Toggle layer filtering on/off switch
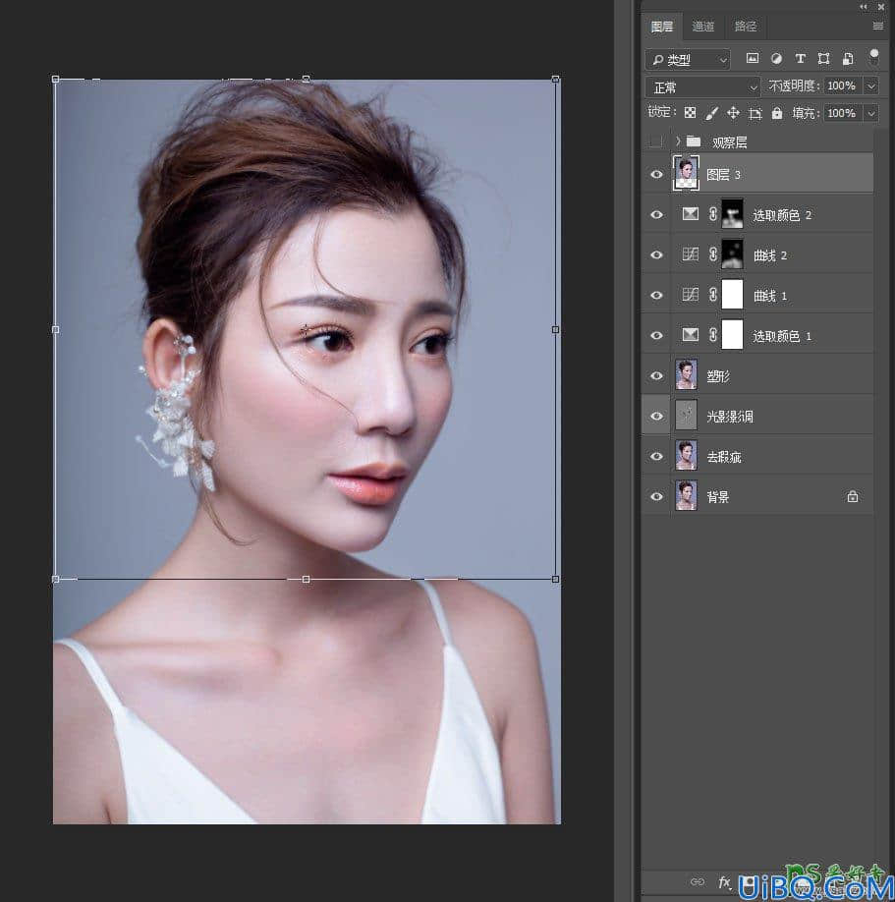 pyautogui.click(x=873, y=56)
